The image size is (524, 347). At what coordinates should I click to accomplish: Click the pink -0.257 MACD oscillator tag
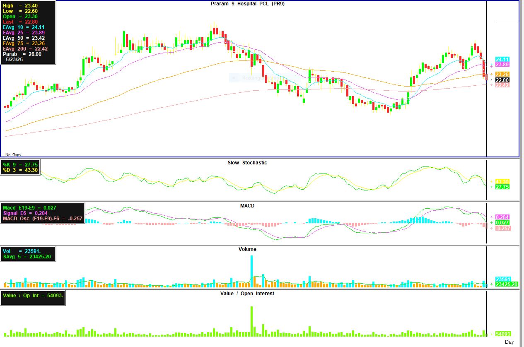click(503, 229)
